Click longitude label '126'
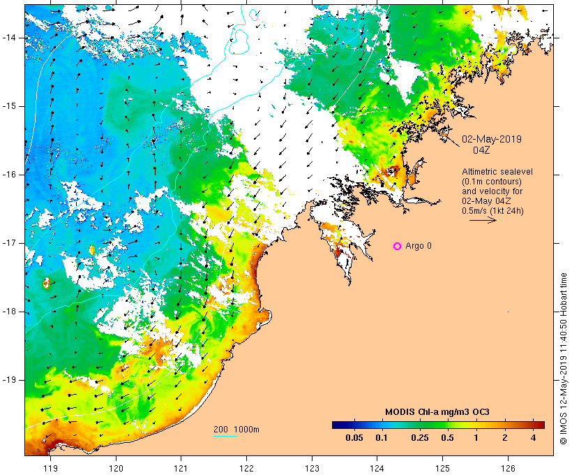Viewport: 572px width, 475px height. (x=508, y=468)
